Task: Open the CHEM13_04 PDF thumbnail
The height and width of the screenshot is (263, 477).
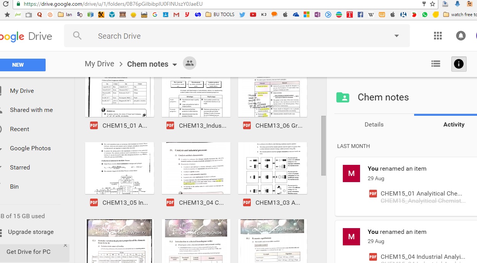Action: [x=196, y=168]
